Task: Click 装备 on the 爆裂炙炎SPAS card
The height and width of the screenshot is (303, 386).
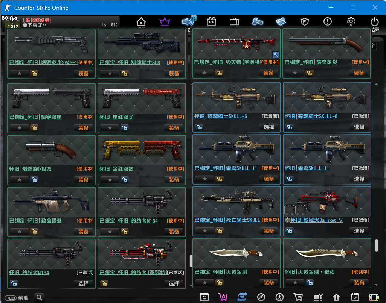Action: click(84, 73)
